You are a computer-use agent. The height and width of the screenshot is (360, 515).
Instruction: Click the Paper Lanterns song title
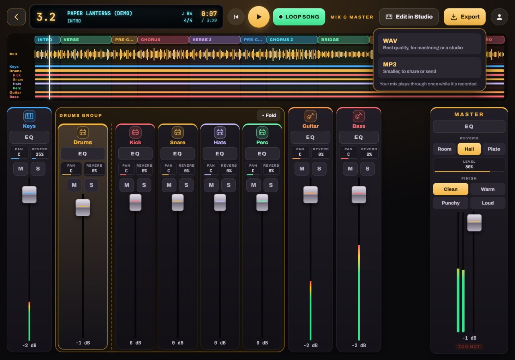pos(100,13)
